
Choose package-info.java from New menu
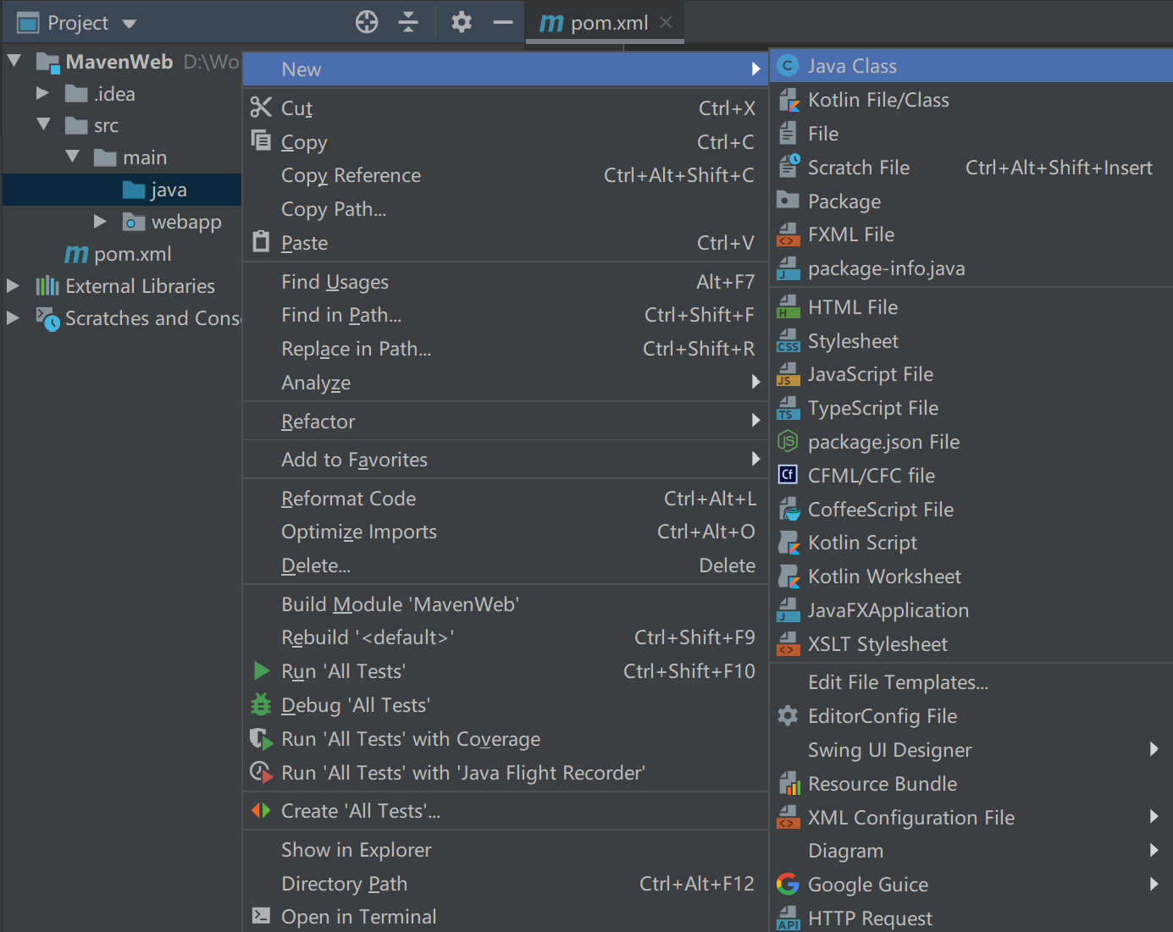point(971,268)
